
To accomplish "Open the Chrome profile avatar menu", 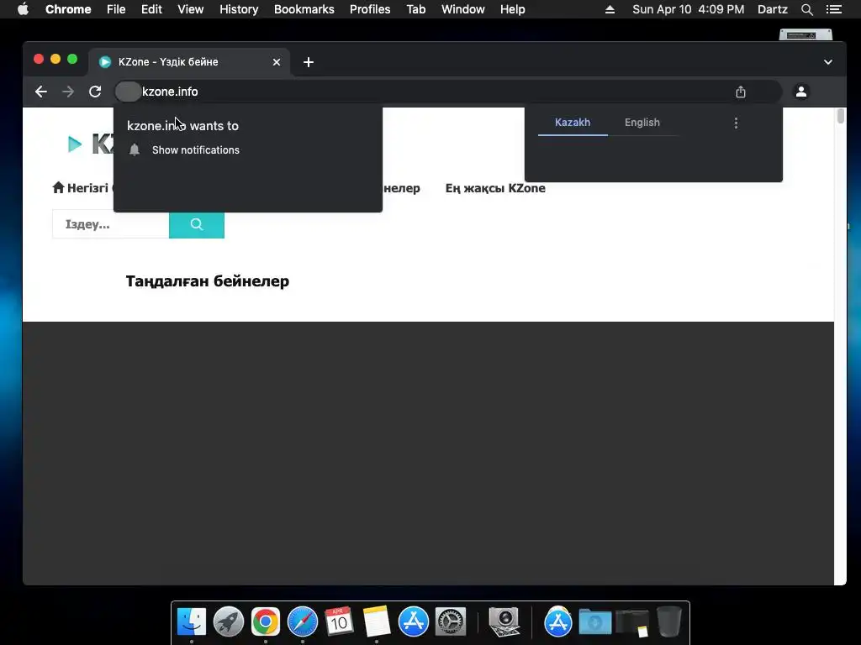I will (801, 92).
